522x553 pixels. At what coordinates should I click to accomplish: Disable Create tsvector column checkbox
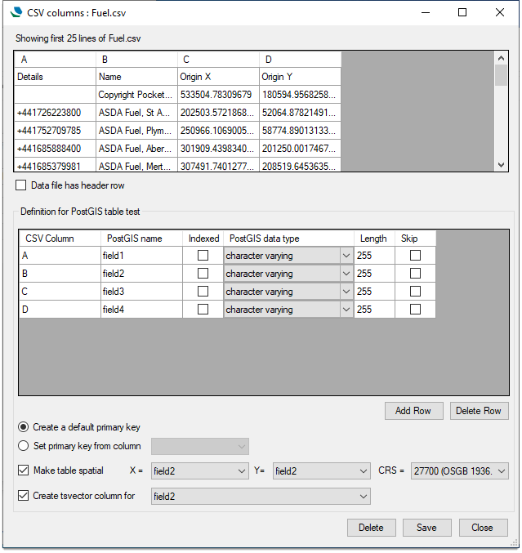point(23,496)
